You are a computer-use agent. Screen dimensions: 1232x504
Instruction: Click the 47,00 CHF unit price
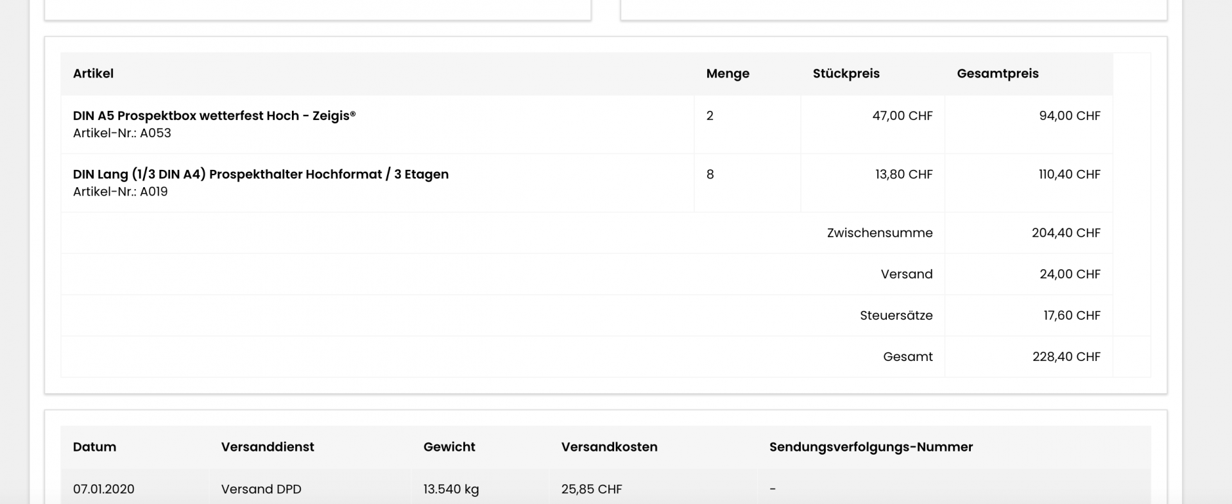(902, 116)
